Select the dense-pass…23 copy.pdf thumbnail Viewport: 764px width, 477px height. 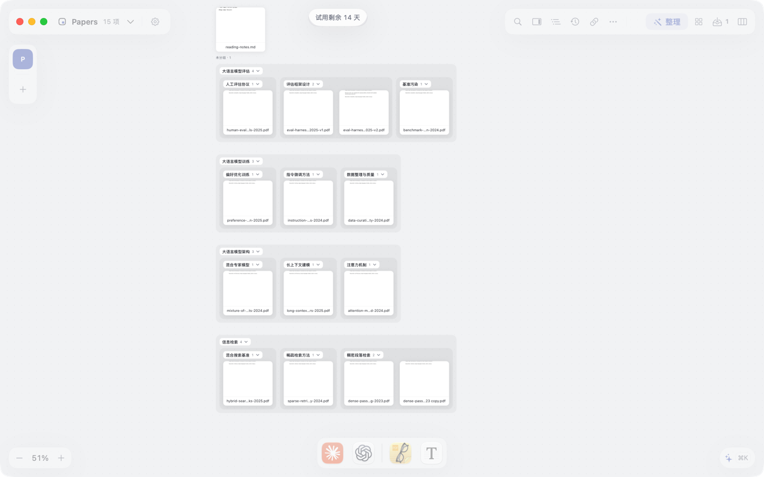[x=424, y=383]
